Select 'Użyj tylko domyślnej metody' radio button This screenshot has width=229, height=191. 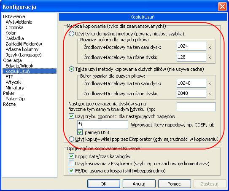point(71,34)
